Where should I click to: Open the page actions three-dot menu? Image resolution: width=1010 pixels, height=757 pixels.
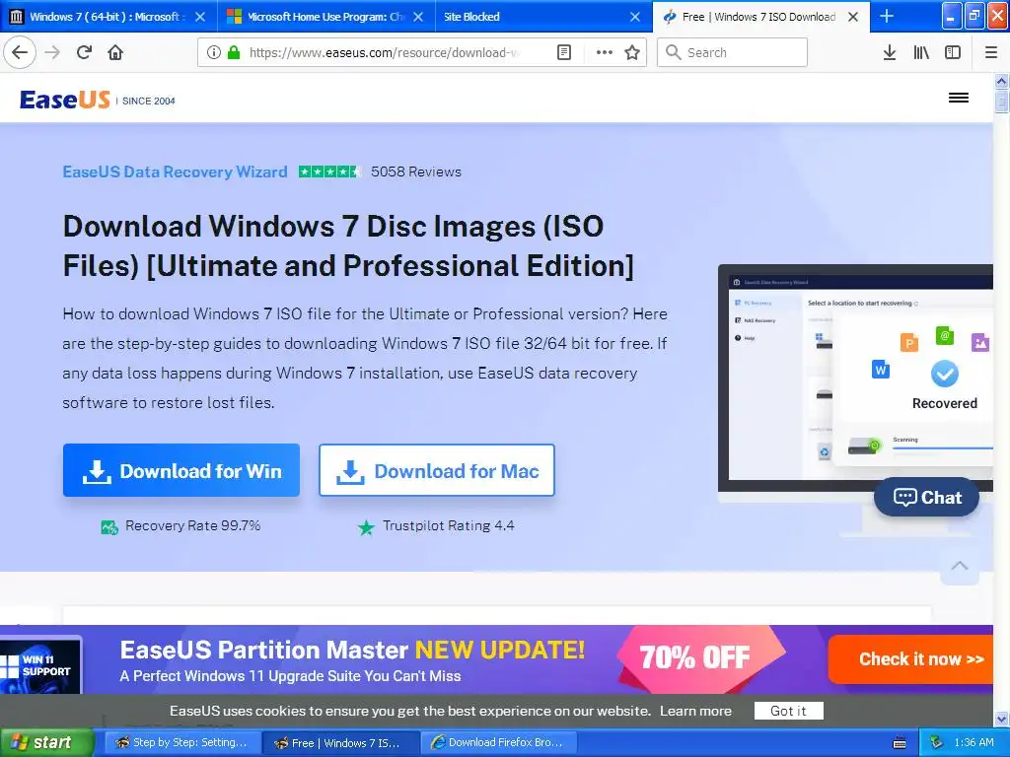click(605, 52)
